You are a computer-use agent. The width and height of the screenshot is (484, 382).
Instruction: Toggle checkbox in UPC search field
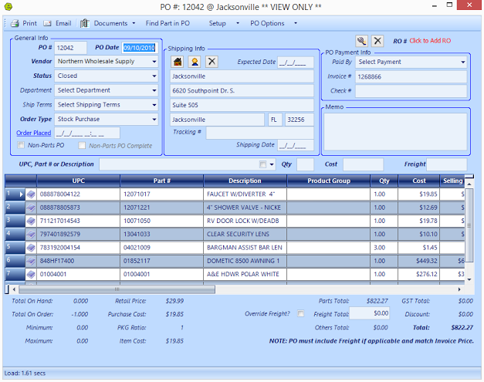click(263, 164)
